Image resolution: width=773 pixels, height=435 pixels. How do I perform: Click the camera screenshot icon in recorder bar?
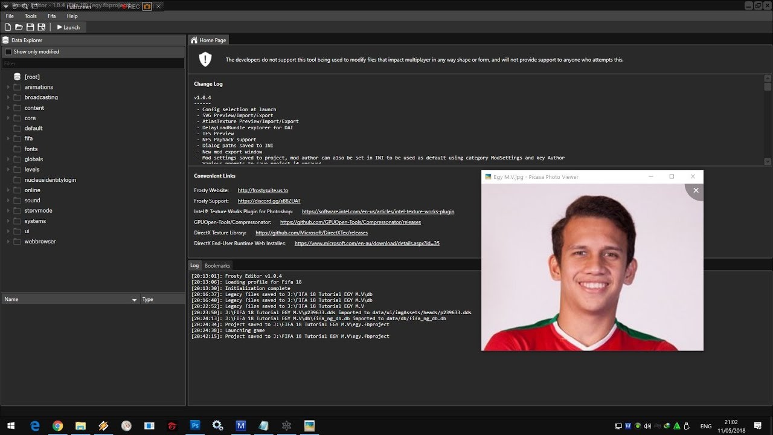[x=147, y=6]
